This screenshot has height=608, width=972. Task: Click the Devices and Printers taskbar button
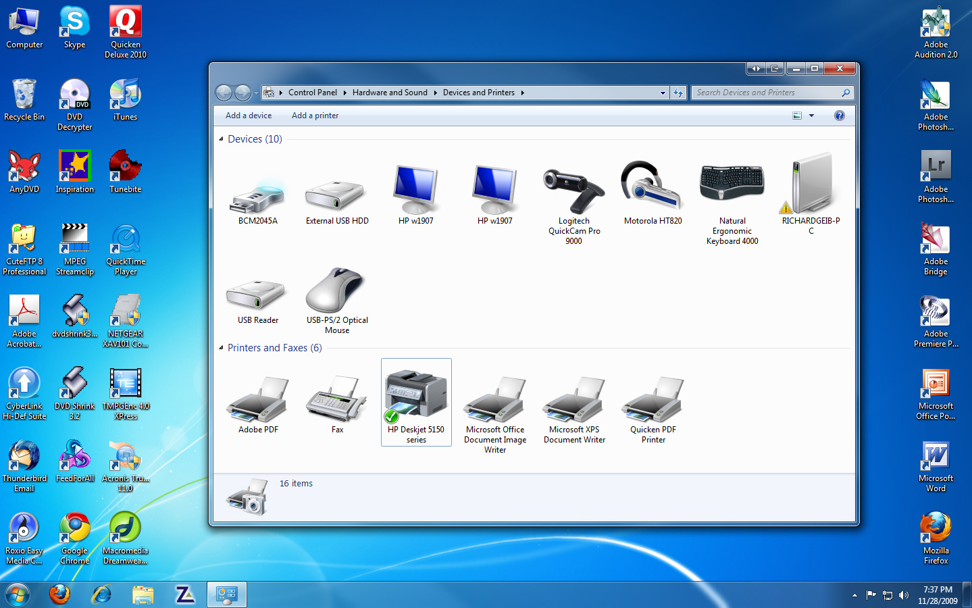pyautogui.click(x=226, y=594)
